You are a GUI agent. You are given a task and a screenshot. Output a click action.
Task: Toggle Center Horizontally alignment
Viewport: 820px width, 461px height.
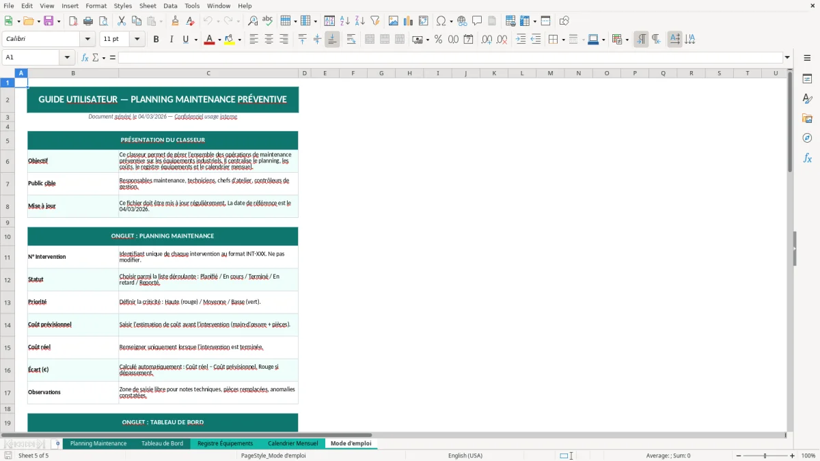coord(269,40)
